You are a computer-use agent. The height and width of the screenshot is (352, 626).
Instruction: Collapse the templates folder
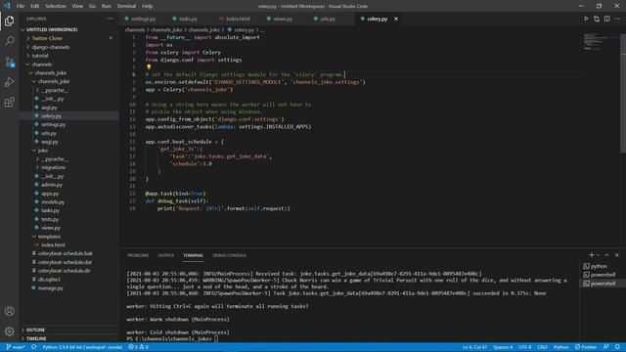pos(49,237)
